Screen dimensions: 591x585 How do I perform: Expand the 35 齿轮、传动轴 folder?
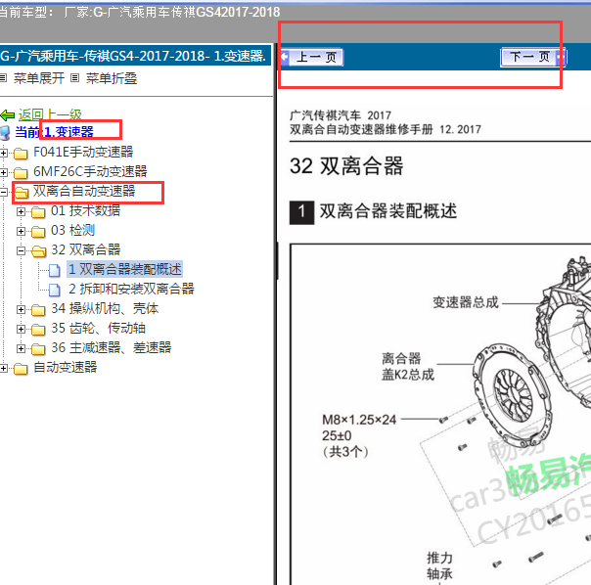22,330
